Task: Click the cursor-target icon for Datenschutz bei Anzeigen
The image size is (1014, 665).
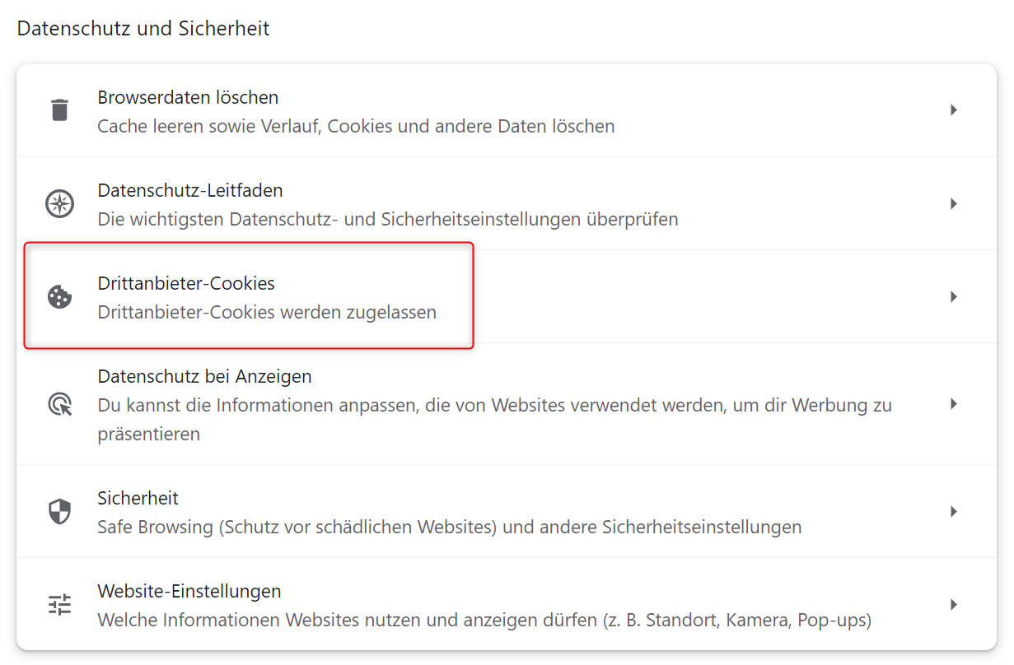Action: (x=59, y=404)
